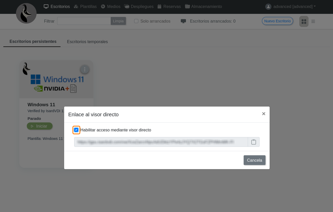This screenshot has height=212, width=333.
Task: Close the direct viewer link dialog
Action: coord(263,114)
